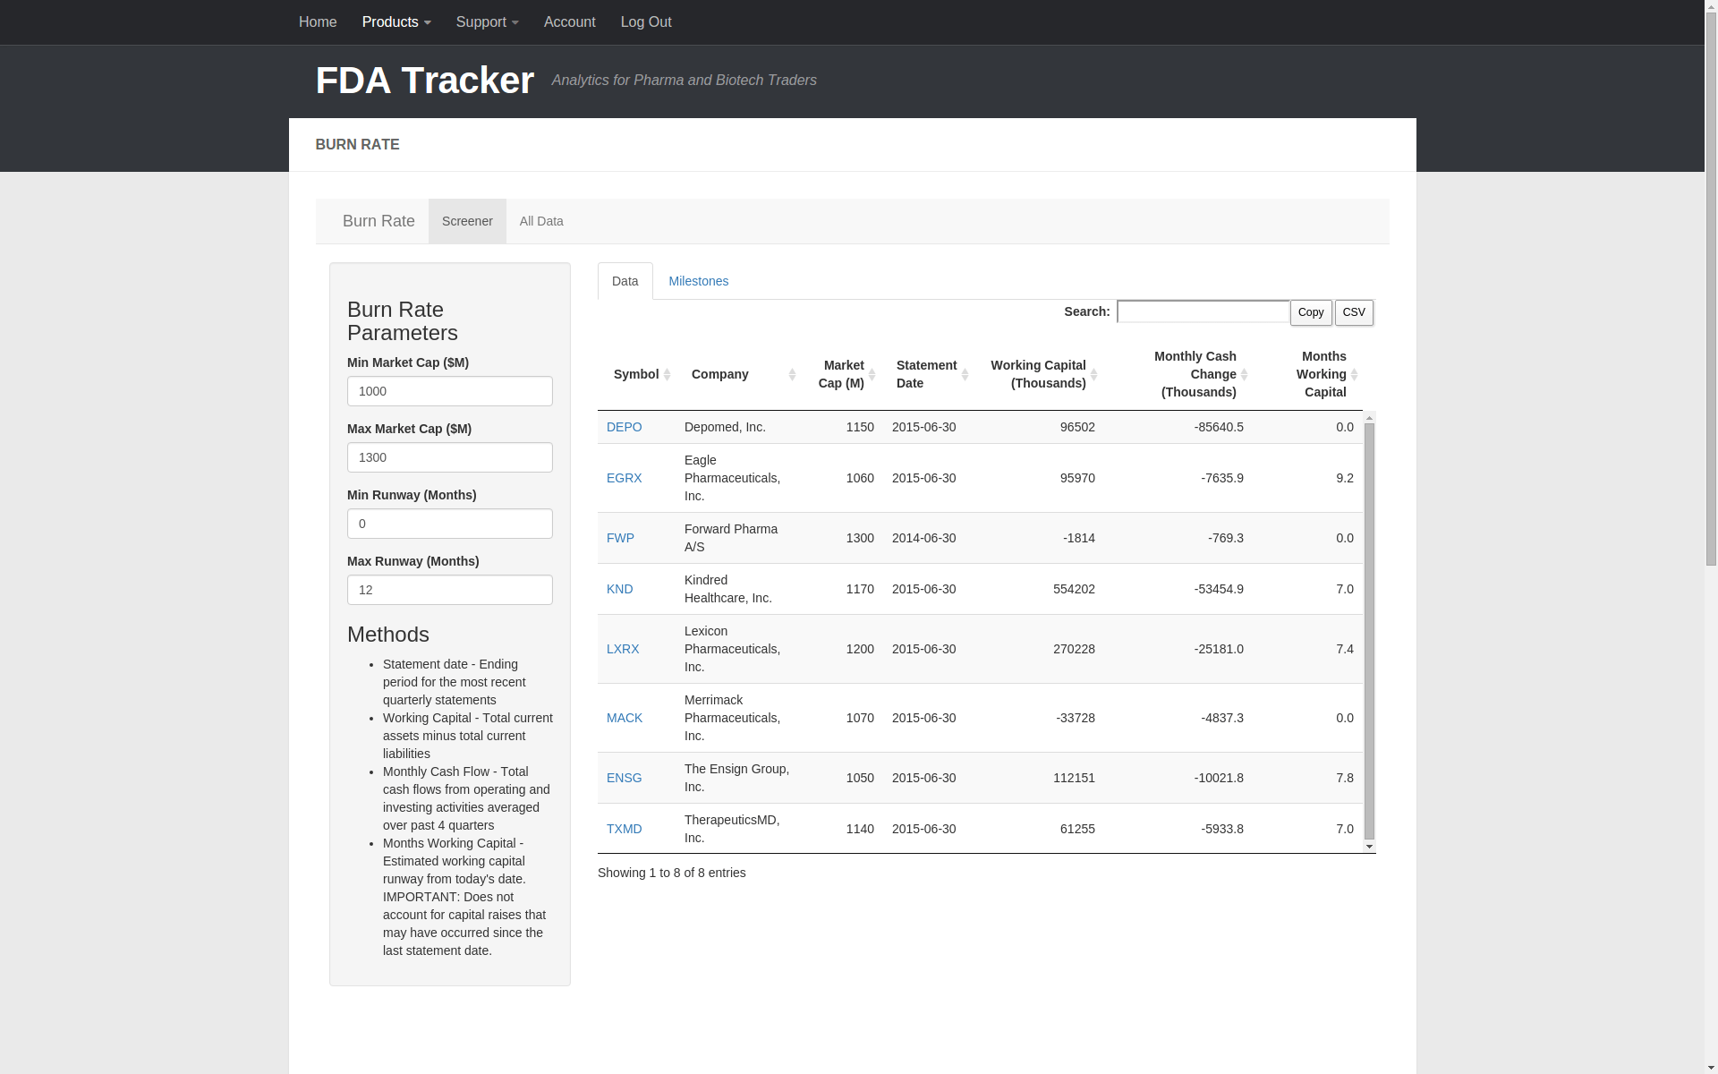The image size is (1718, 1074).
Task: Open the DEPO ticker details link
Action: click(x=624, y=427)
